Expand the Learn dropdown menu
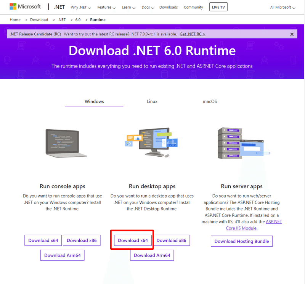This screenshot has width=305, height=284. 128,7
